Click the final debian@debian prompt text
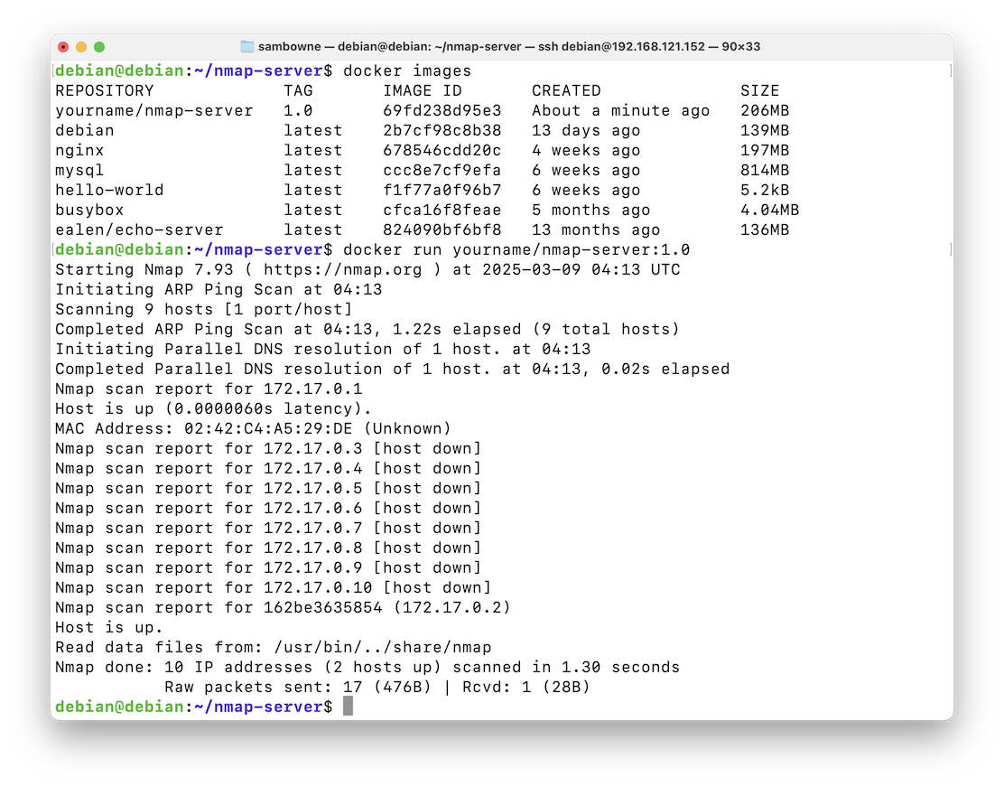Screen dimensions: 1004x787 (193, 707)
